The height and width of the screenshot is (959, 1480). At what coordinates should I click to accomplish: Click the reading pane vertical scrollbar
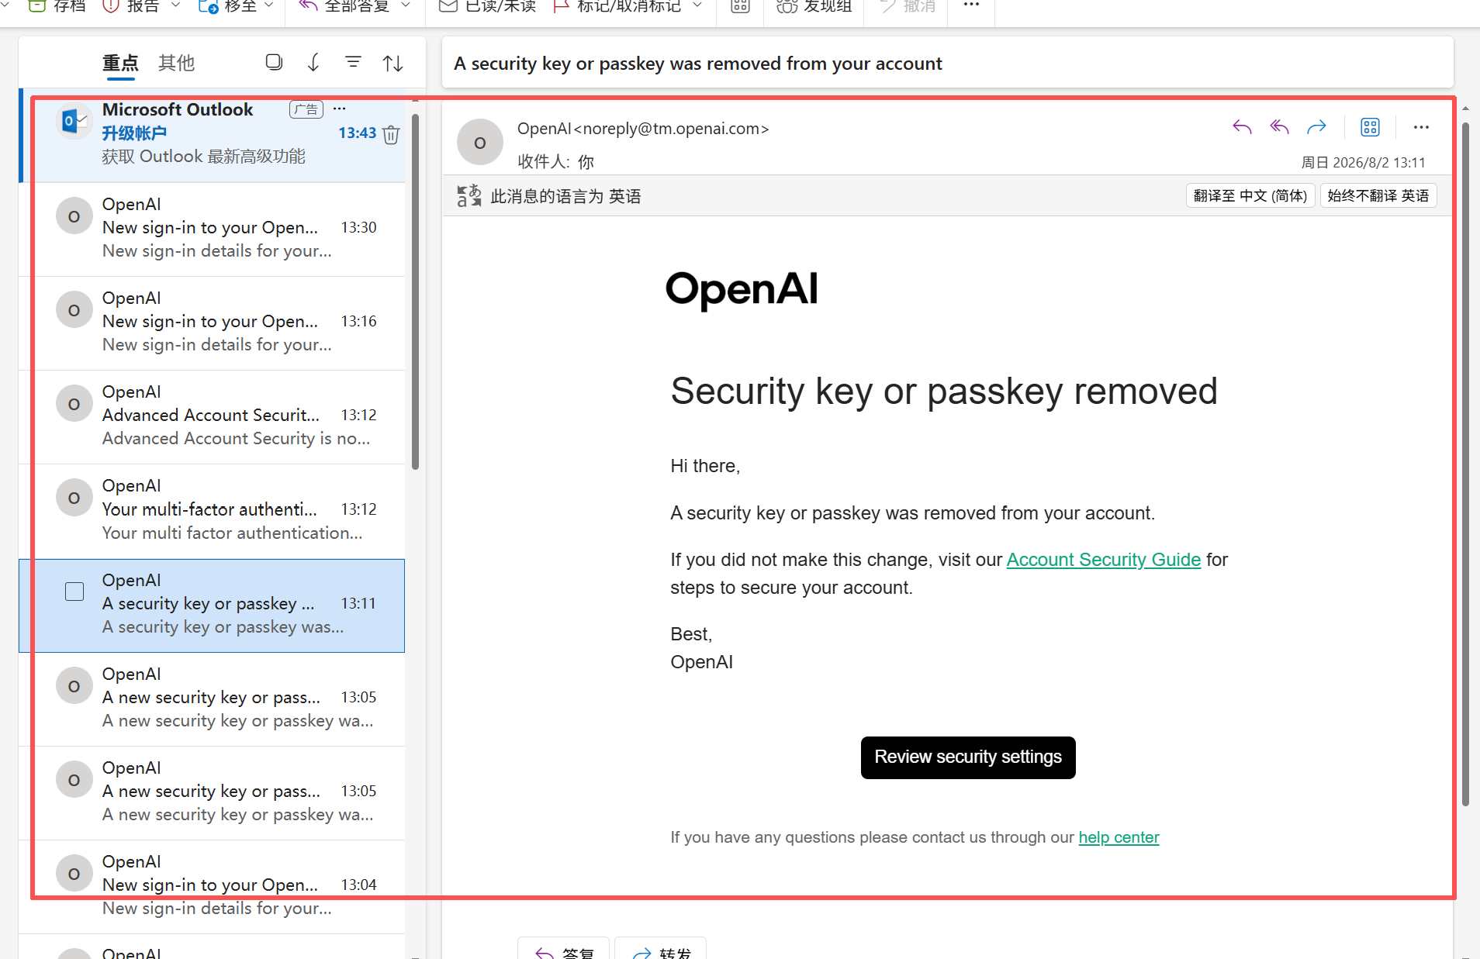[1465, 465]
